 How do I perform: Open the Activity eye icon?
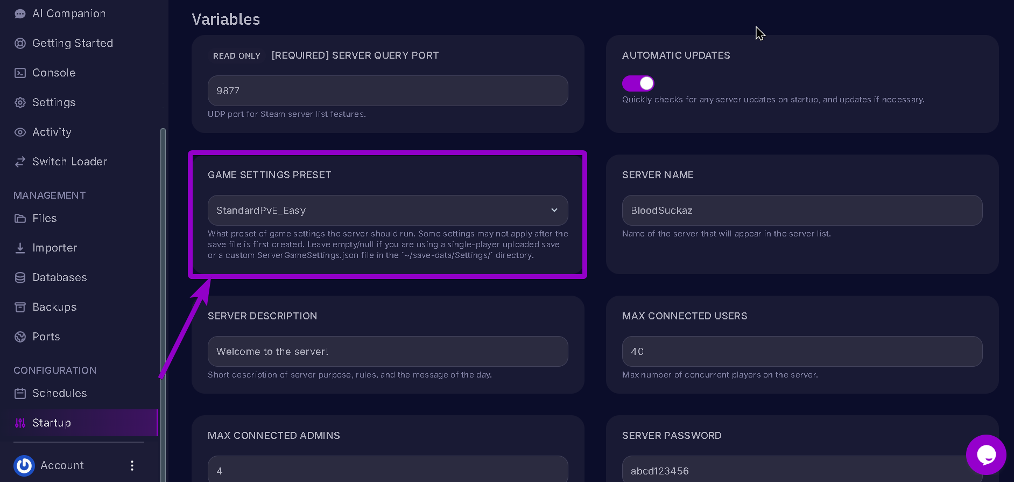[20, 132]
